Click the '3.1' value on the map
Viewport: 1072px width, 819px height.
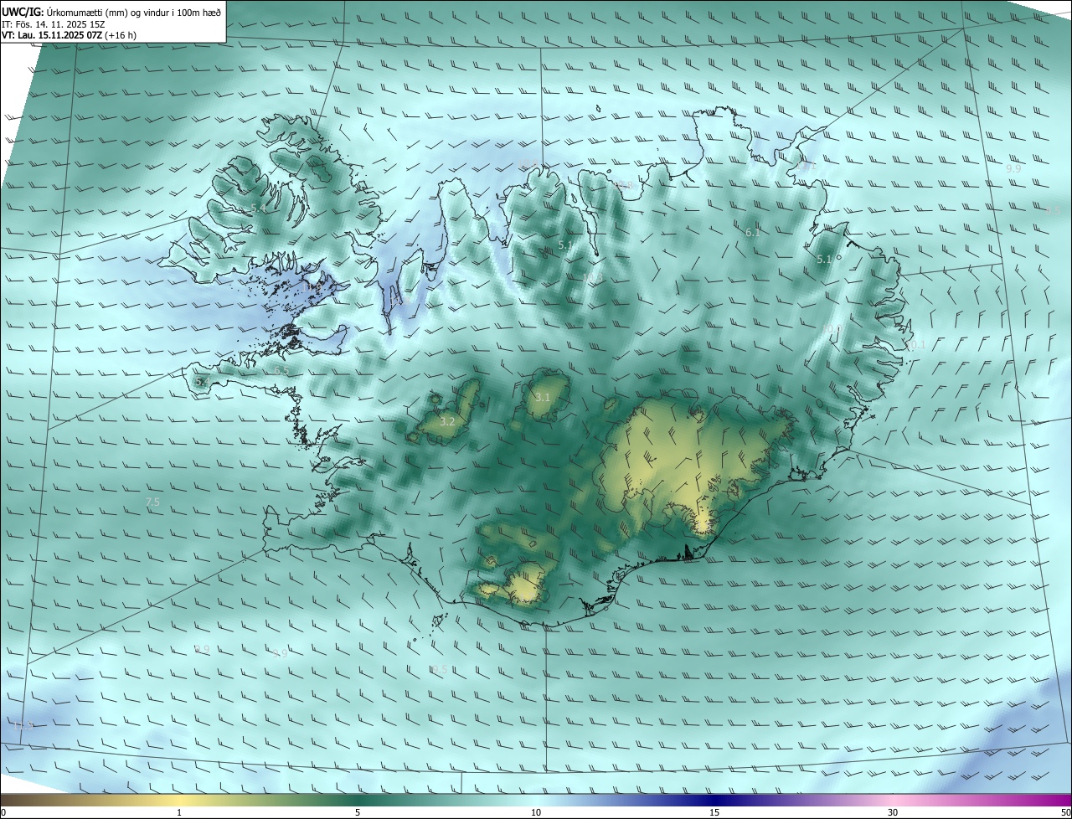(543, 397)
